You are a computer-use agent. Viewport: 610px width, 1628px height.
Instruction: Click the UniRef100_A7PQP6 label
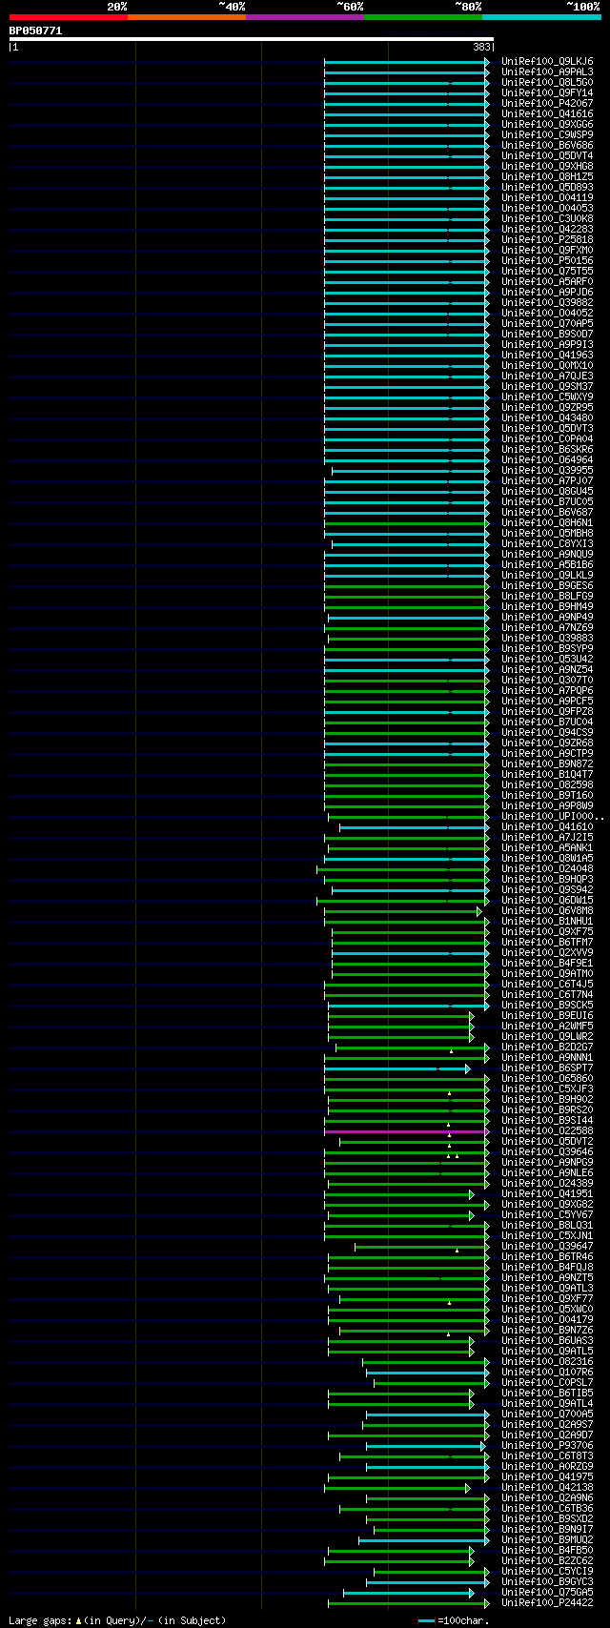(547, 691)
